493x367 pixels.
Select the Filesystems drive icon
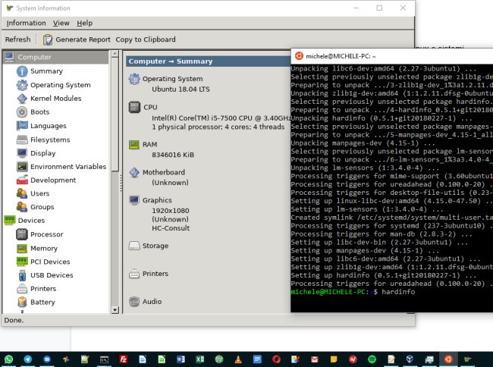click(22, 140)
